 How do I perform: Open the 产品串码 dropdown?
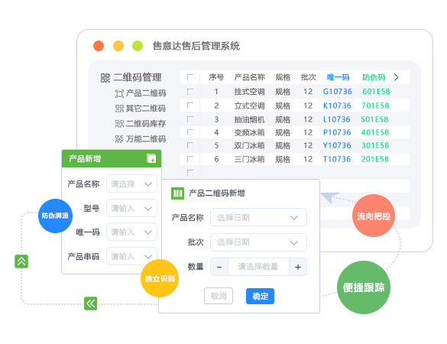click(x=131, y=256)
